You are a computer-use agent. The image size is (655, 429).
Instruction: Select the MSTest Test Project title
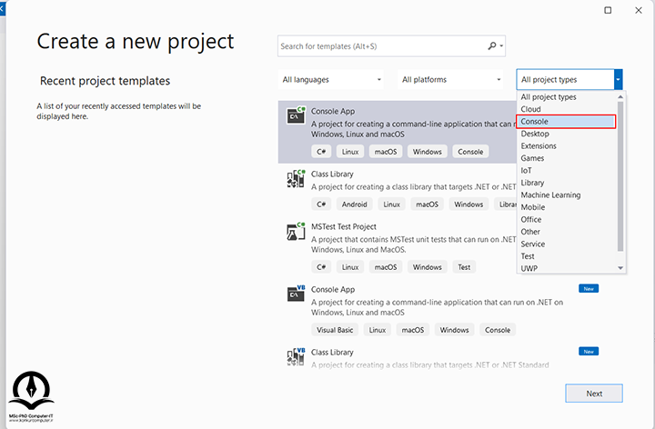coord(343,226)
